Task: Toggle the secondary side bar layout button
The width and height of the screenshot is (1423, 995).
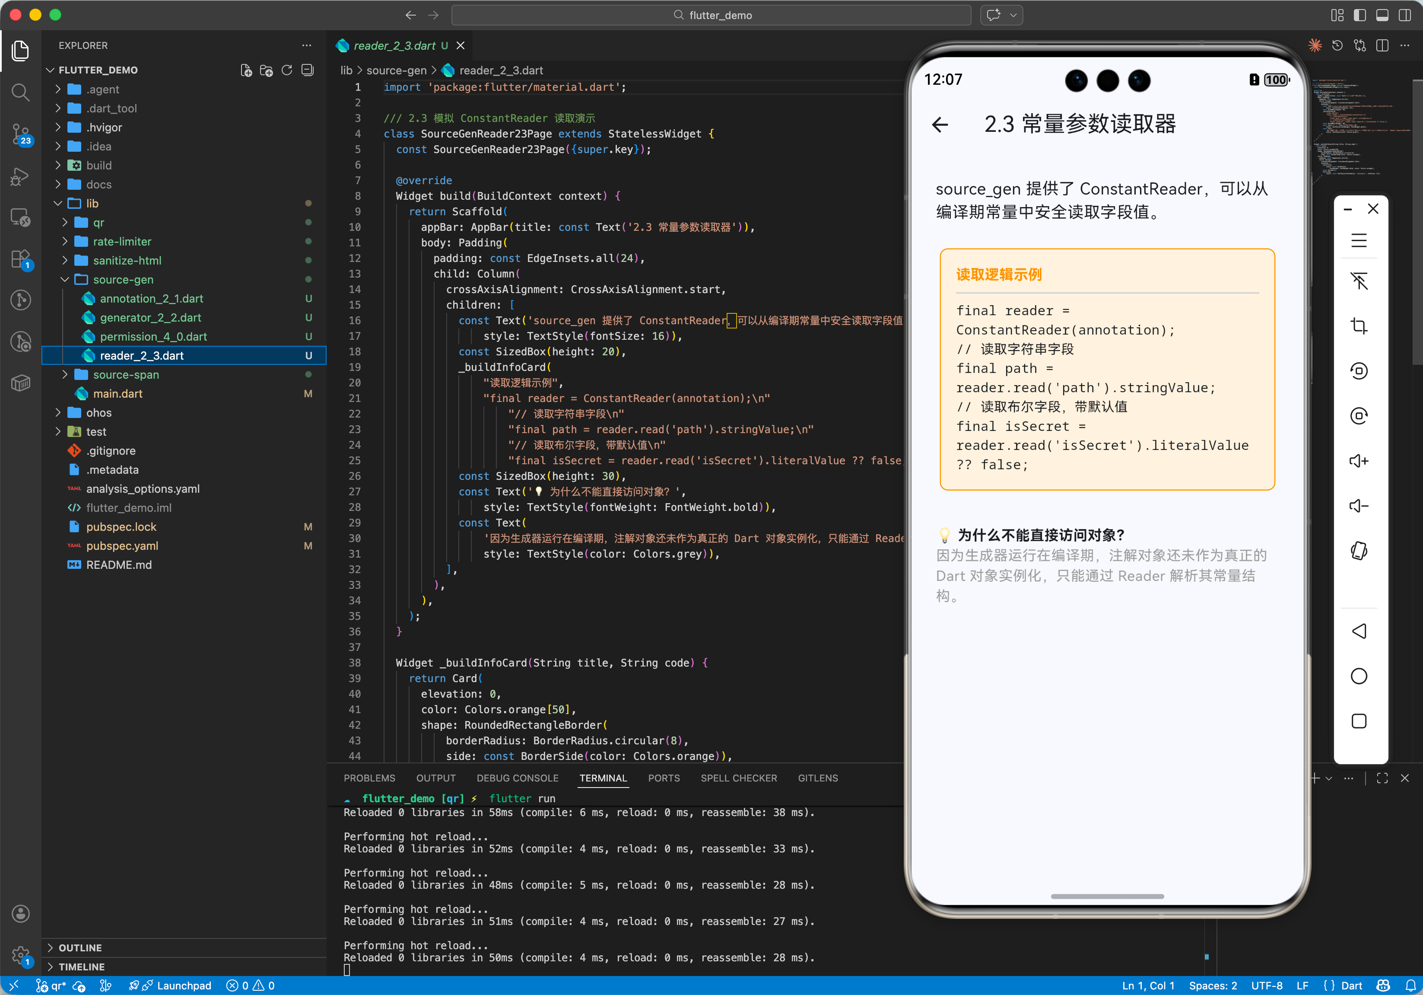Action: [x=1404, y=15]
